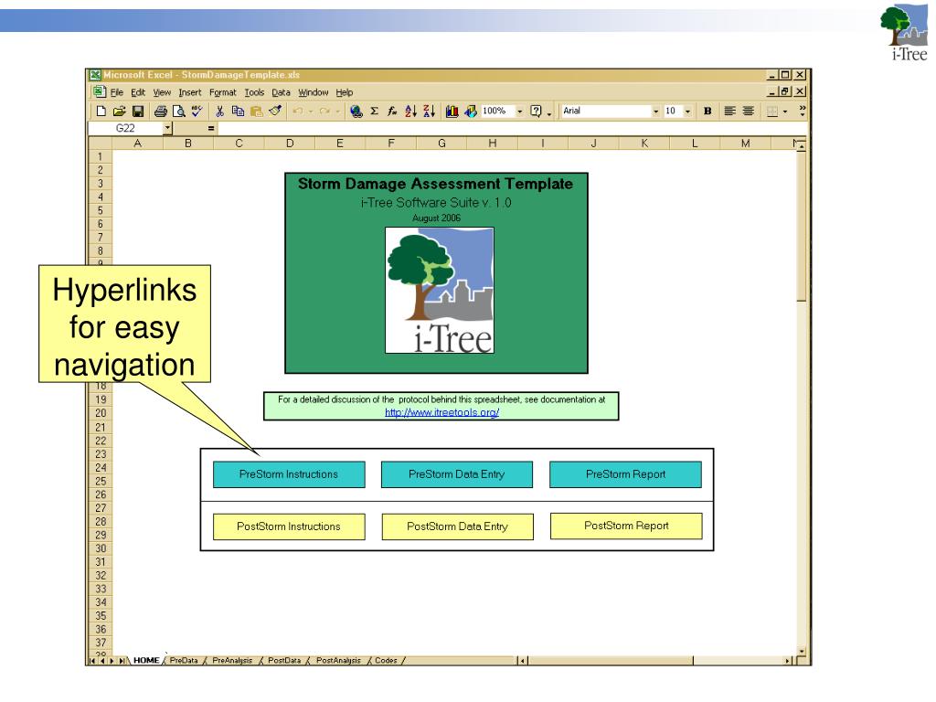Open the Name Box dropdown arrow
The width and height of the screenshot is (936, 702).
tap(168, 128)
